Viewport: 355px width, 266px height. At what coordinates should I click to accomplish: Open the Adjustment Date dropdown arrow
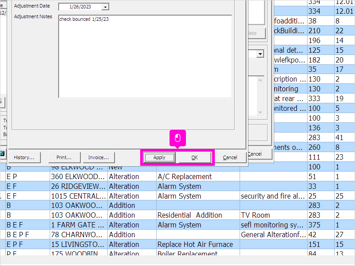(x=105, y=7)
